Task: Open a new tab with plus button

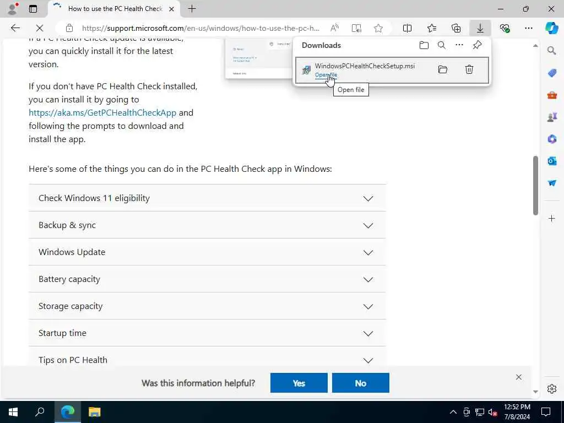Action: [192, 9]
